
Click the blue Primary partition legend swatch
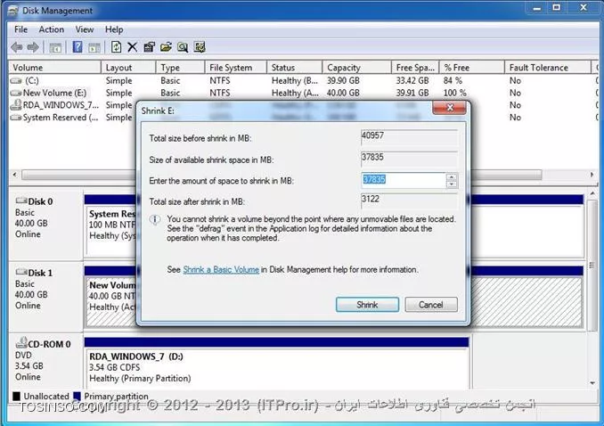click(x=77, y=397)
